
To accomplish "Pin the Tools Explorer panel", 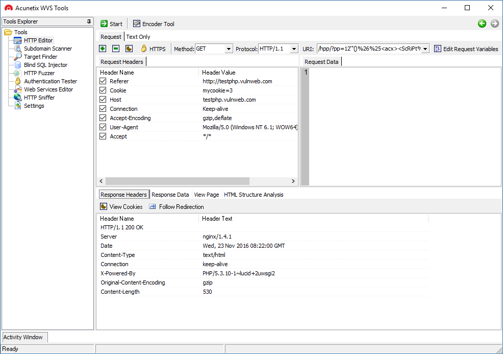I will coord(89,21).
